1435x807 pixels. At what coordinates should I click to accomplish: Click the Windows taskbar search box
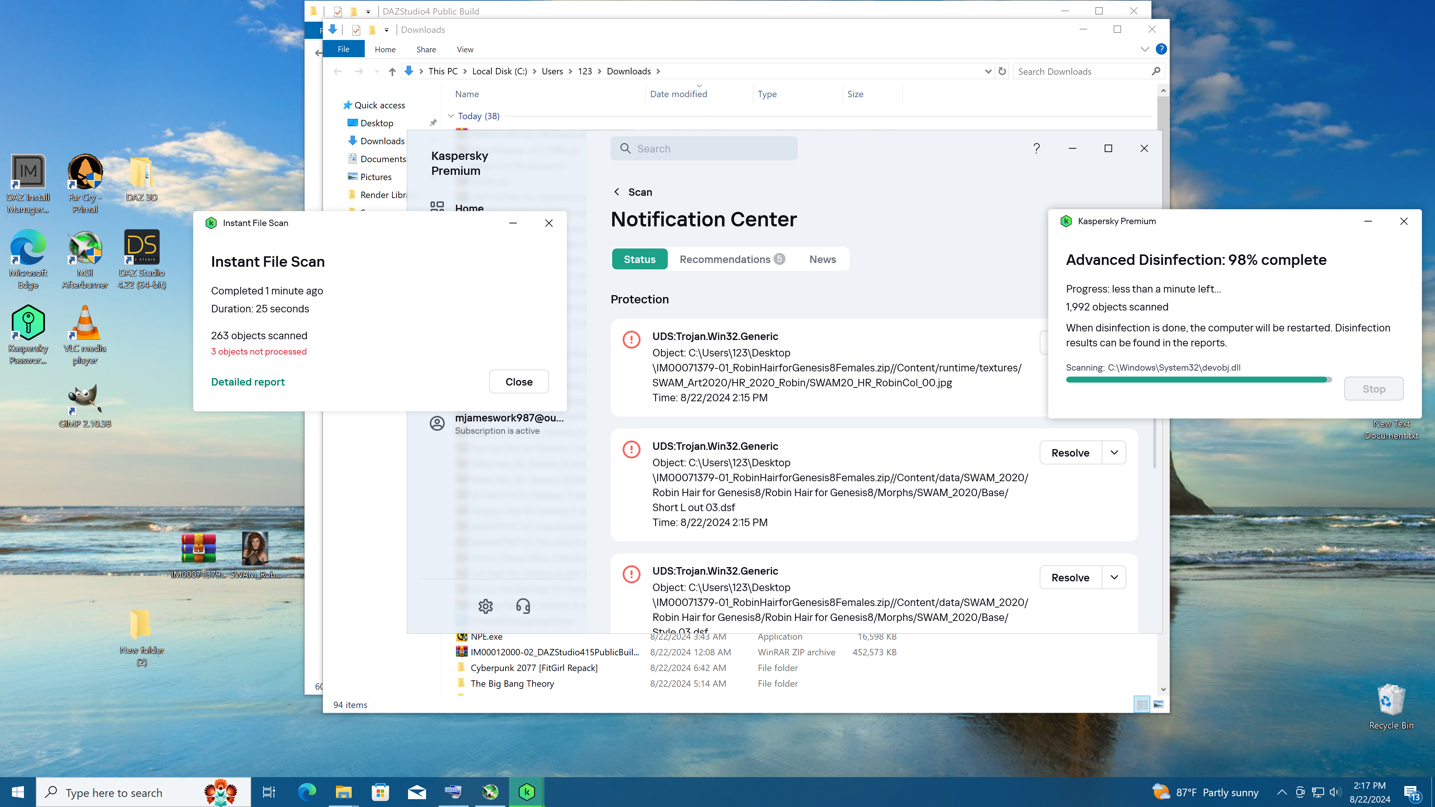[x=143, y=792]
